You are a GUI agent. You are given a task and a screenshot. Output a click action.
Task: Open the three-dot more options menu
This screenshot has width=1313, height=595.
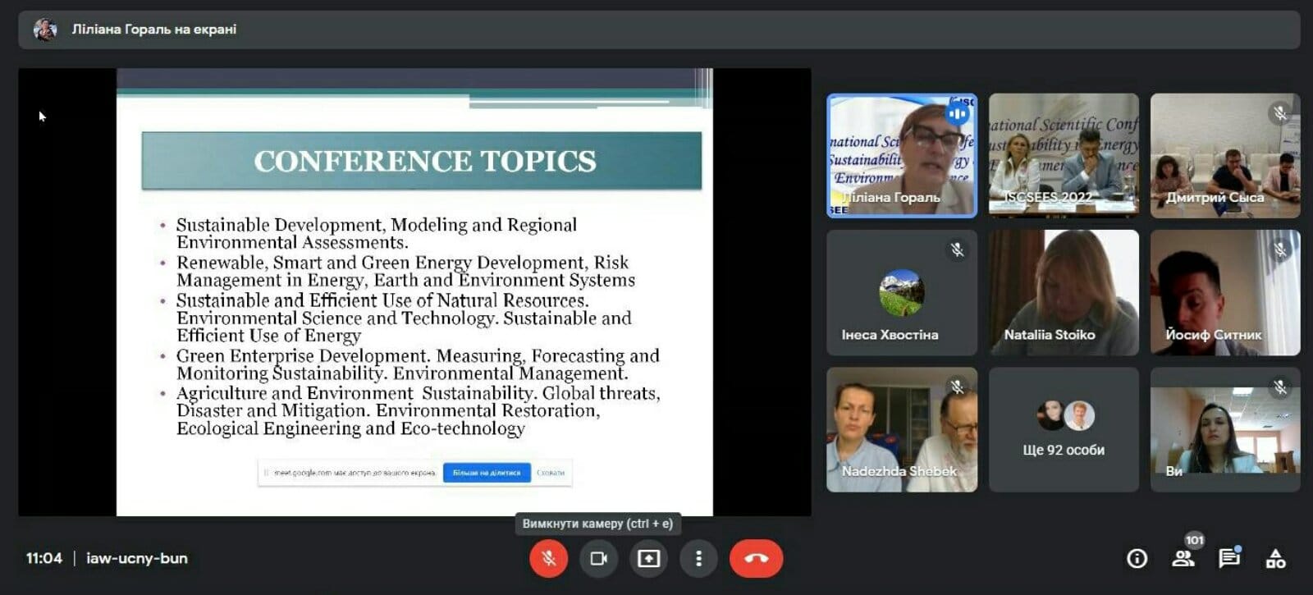(698, 559)
